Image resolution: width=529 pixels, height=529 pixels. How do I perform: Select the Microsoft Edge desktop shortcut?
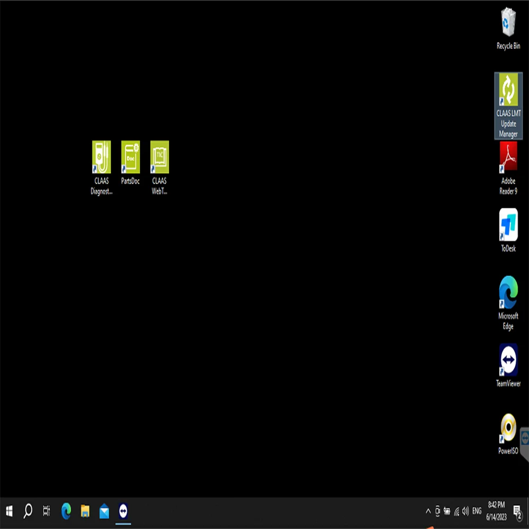pyautogui.click(x=508, y=303)
